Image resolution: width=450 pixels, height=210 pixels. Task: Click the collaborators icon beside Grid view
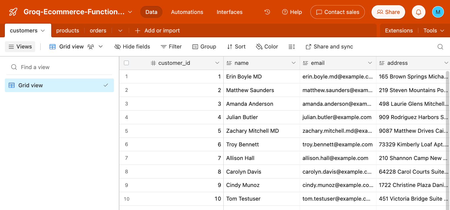90,47
